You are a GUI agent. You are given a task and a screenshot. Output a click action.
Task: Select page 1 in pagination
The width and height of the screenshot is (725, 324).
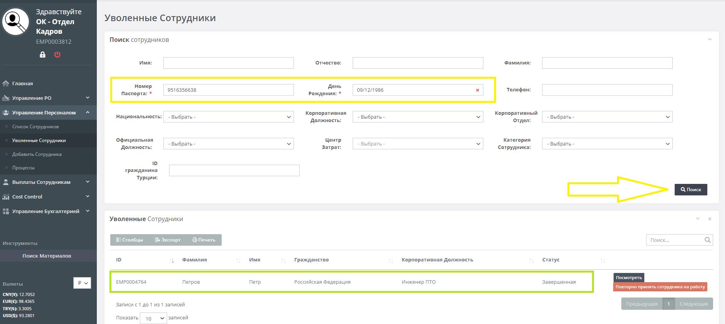669,304
